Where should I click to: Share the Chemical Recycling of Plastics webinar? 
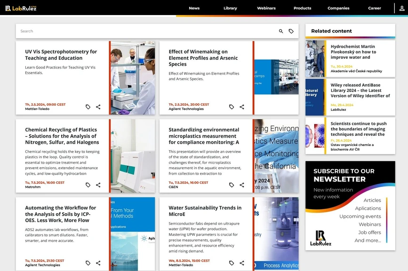click(98, 185)
